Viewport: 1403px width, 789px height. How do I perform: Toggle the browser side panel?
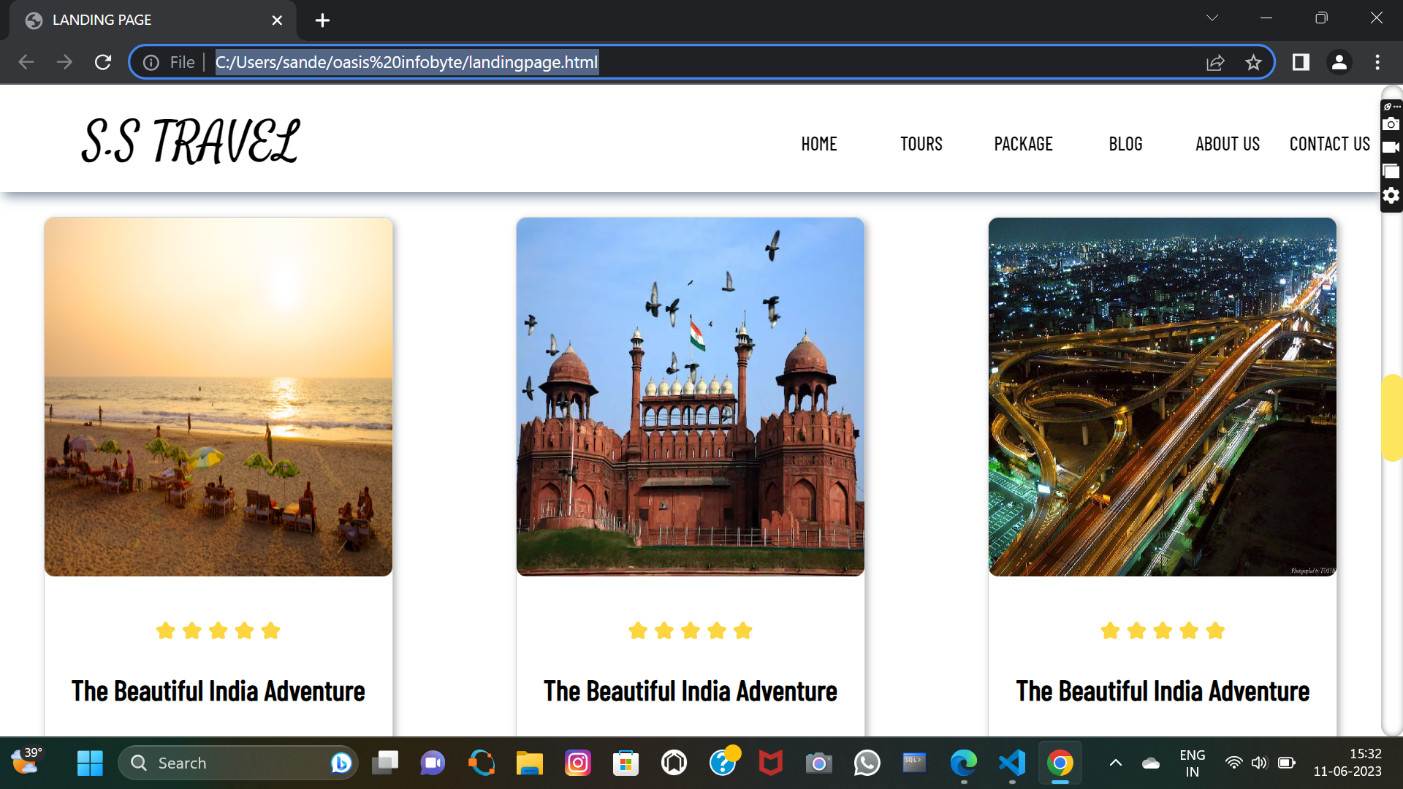(x=1301, y=62)
